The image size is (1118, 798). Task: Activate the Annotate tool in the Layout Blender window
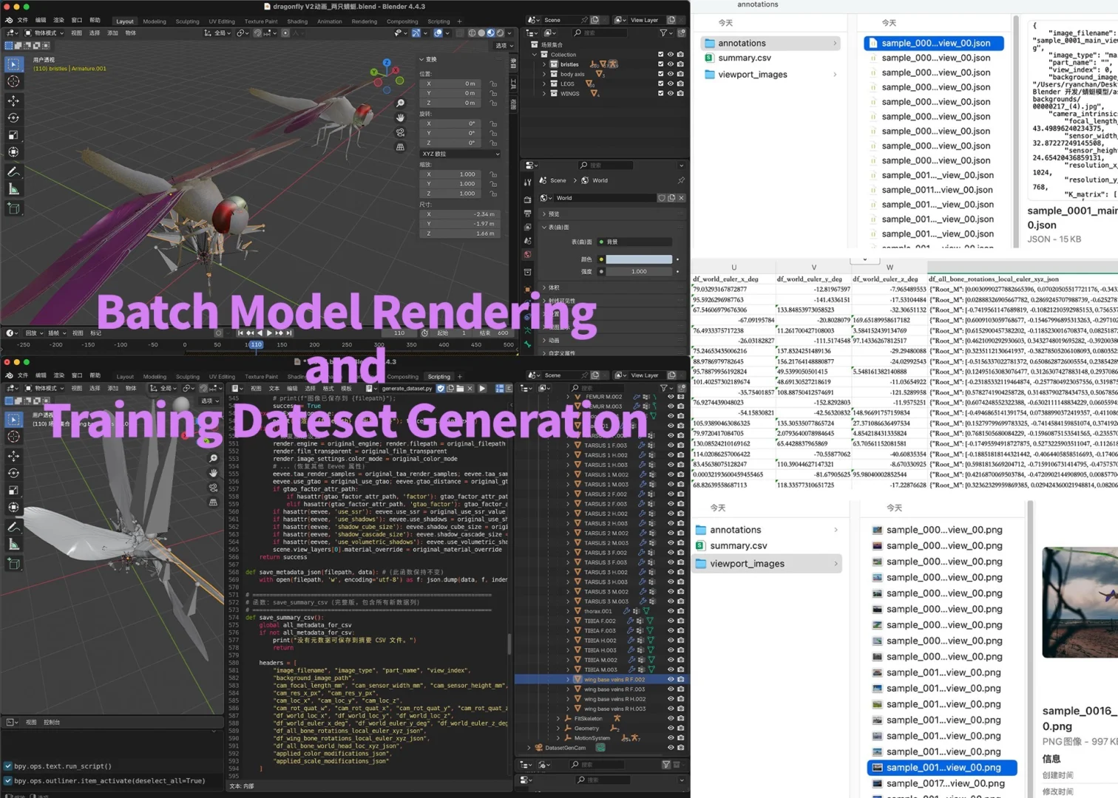point(13,171)
